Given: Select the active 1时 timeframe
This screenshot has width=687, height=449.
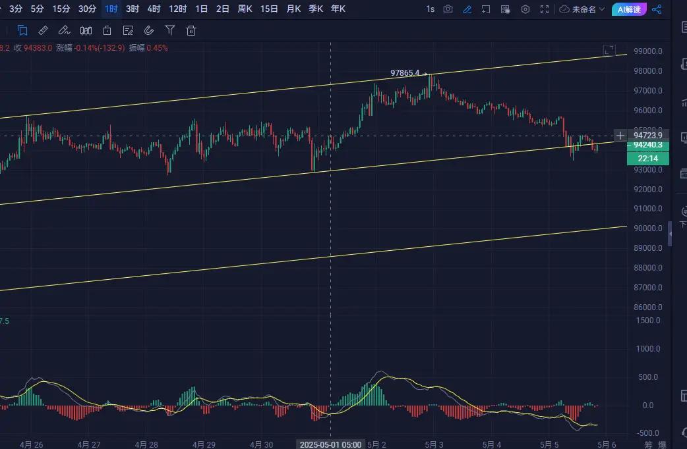Looking at the screenshot, I should coord(111,9).
